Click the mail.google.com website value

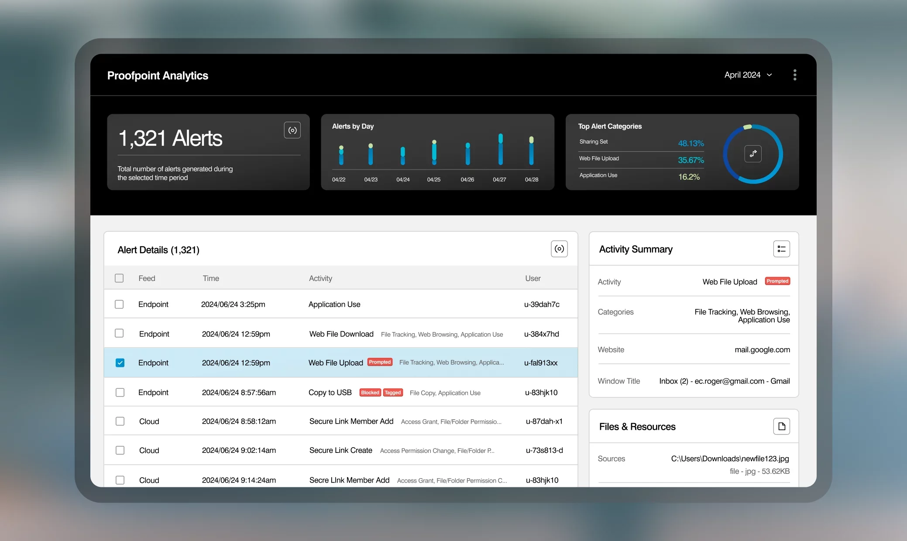pos(762,350)
